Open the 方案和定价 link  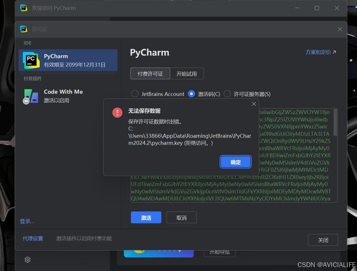click(x=321, y=52)
